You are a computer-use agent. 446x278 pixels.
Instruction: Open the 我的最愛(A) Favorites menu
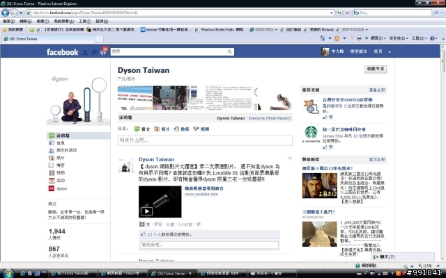(63, 22)
